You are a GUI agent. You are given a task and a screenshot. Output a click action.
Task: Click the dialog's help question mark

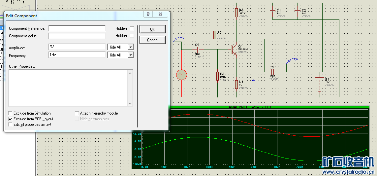pyautogui.click(x=148, y=15)
